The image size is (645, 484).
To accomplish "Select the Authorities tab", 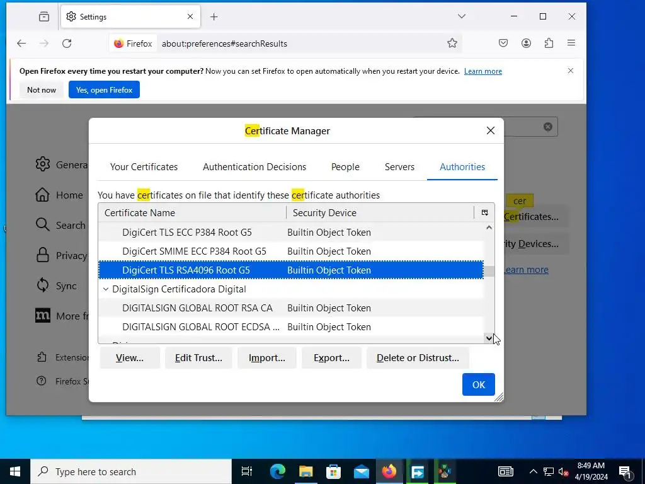I will [462, 166].
